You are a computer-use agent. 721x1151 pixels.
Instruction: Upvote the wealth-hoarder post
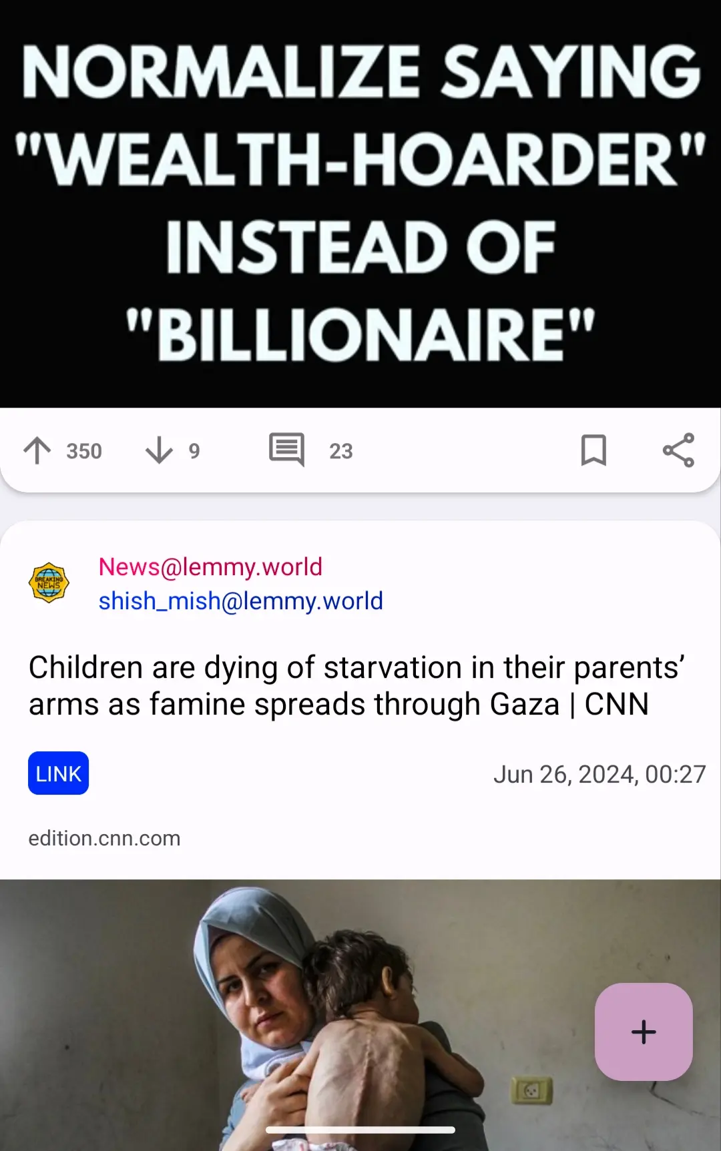coord(37,450)
